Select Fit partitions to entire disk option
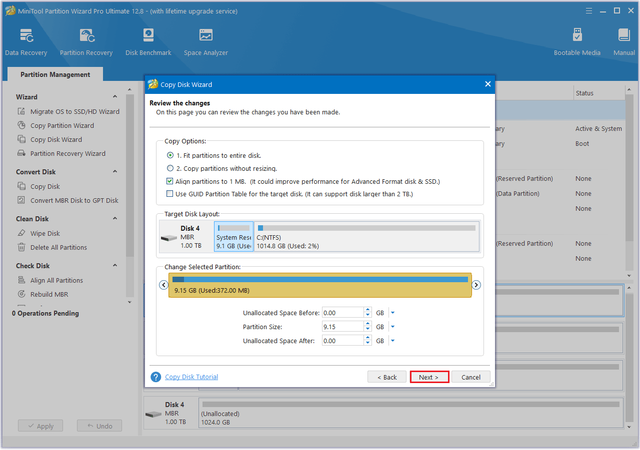Image resolution: width=640 pixels, height=450 pixels. point(170,155)
